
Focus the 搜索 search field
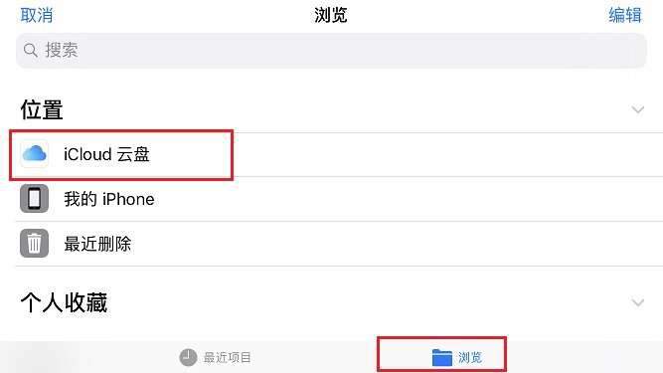pos(331,51)
